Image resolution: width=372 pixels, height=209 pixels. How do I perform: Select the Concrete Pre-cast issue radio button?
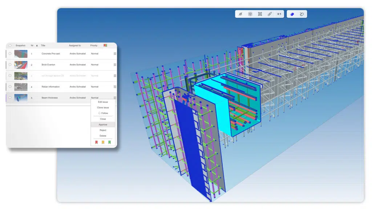click(10, 54)
